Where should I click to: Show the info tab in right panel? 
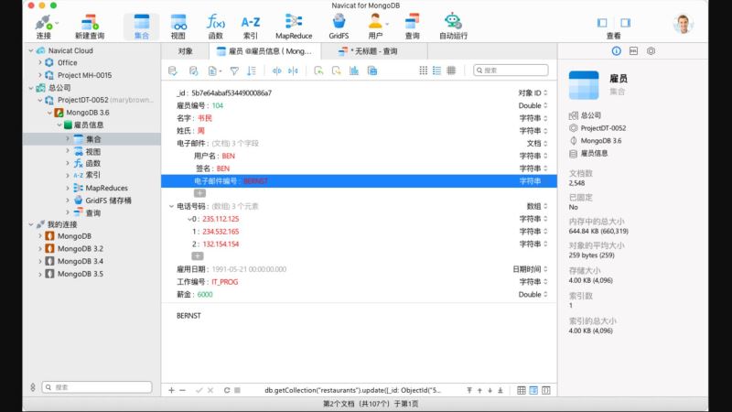click(x=616, y=51)
